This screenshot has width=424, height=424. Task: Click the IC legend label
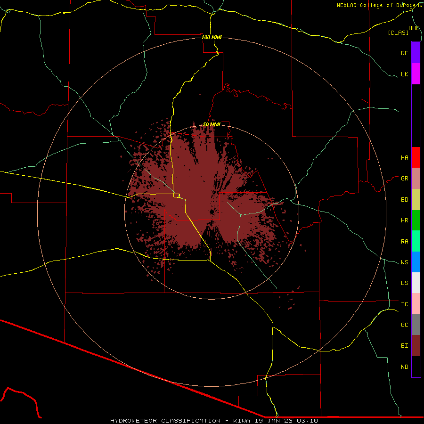[x=404, y=304]
